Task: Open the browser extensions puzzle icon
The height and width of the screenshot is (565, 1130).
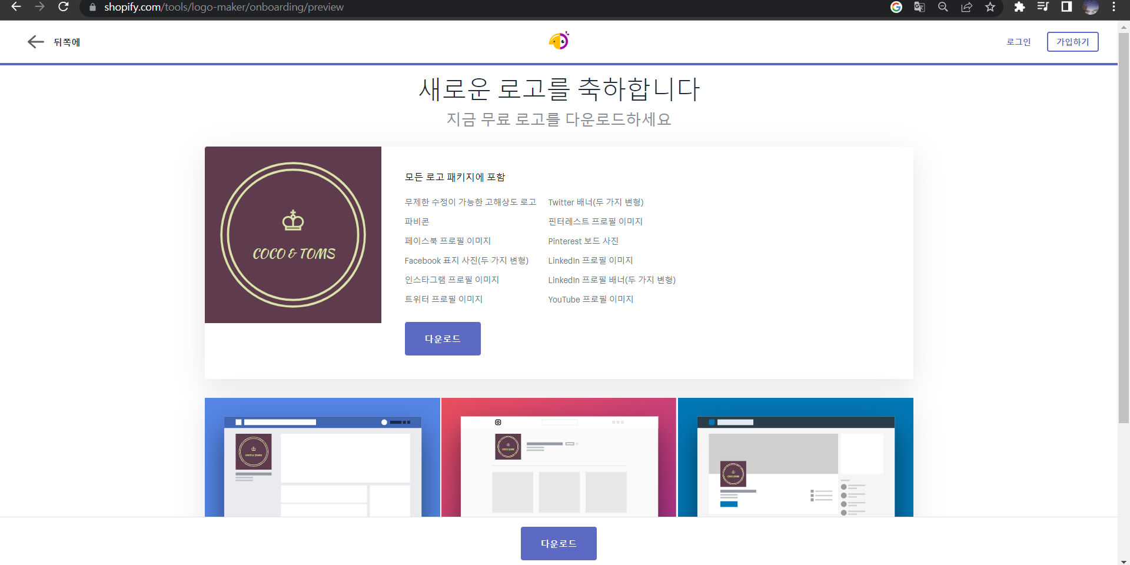Action: click(x=1020, y=8)
